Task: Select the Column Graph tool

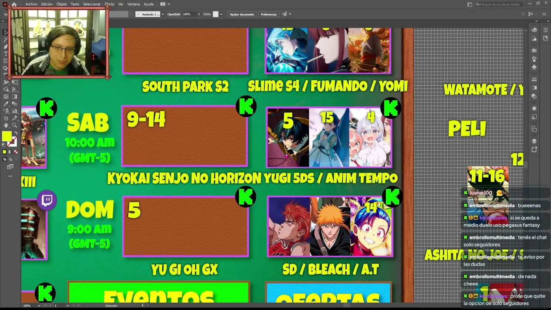Action: click(14, 111)
